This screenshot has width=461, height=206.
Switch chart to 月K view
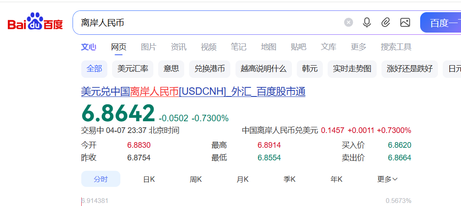242,179
